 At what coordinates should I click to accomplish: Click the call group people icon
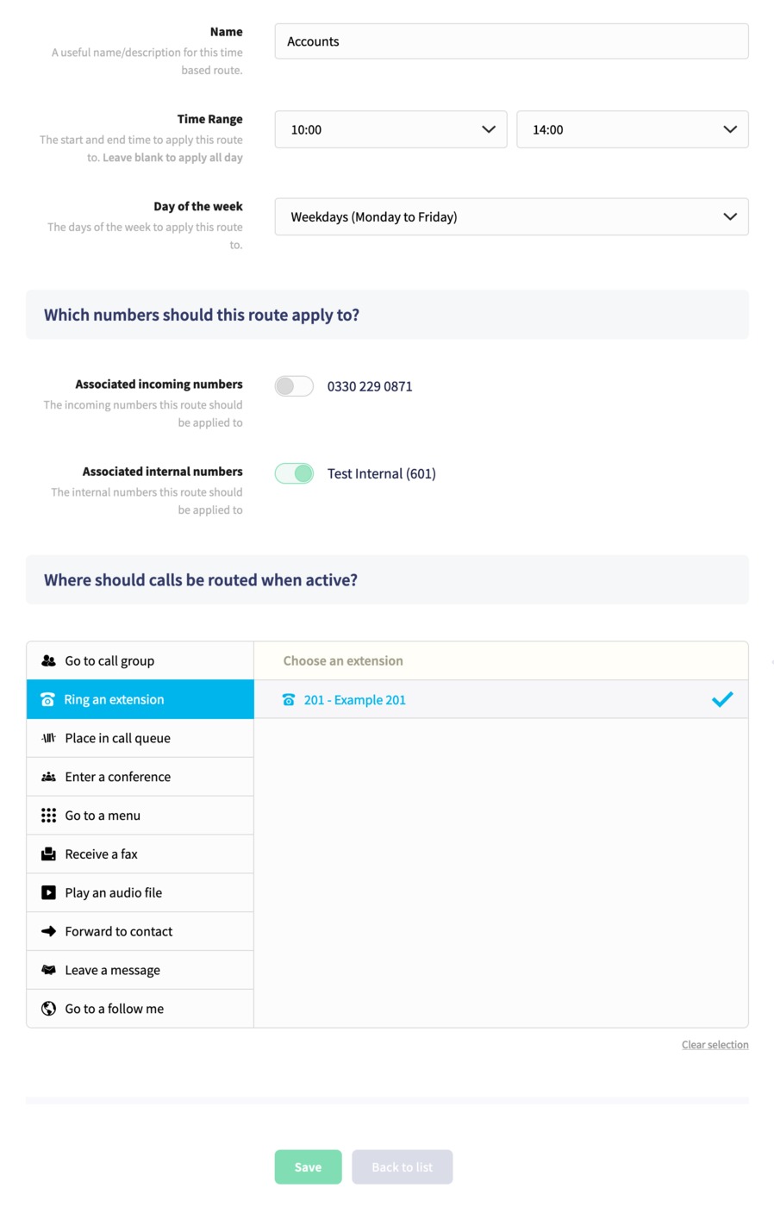click(x=48, y=660)
